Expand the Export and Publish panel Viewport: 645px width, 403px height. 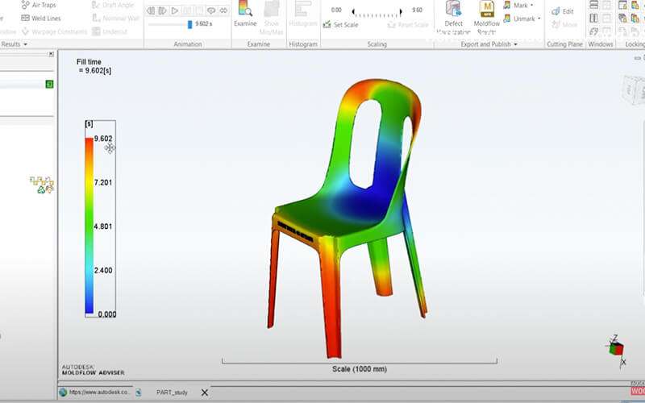517,44
